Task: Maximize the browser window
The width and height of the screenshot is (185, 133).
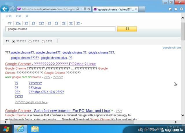Action: 171,2
